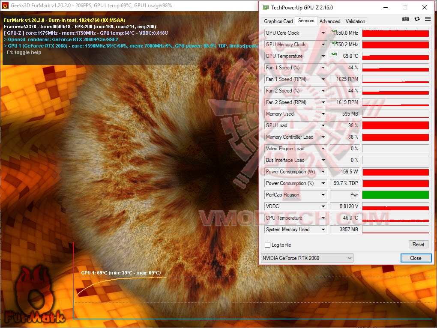Click the Pwr PerfCap value
The width and height of the screenshot is (437, 328).
(x=345, y=195)
